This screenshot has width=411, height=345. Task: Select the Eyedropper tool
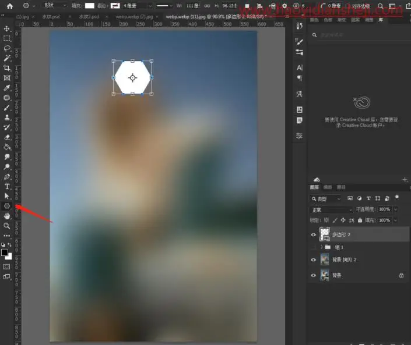point(7,88)
